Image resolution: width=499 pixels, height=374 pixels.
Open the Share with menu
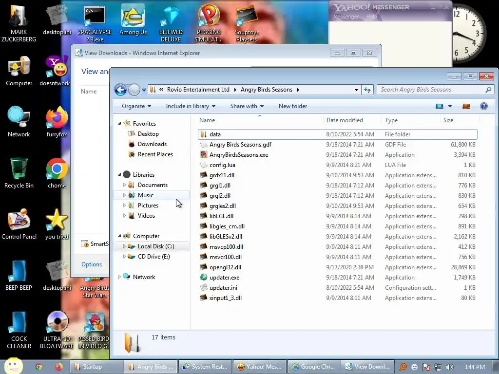(x=247, y=106)
